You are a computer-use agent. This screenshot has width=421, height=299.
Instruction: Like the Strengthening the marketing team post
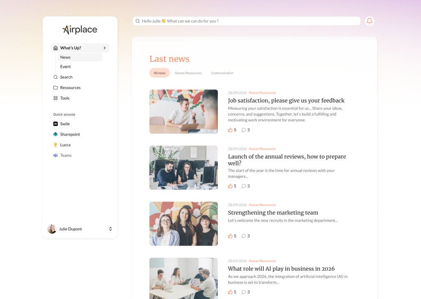click(x=231, y=236)
